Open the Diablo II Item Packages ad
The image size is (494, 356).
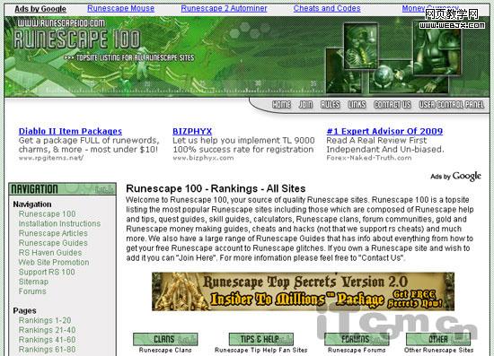click(x=70, y=131)
